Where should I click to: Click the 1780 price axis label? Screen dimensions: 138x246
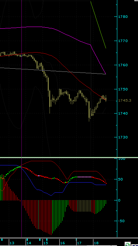pyautogui.click(x=123, y=16)
